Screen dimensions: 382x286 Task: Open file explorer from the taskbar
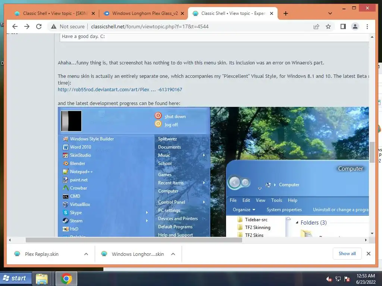[x=42, y=279]
